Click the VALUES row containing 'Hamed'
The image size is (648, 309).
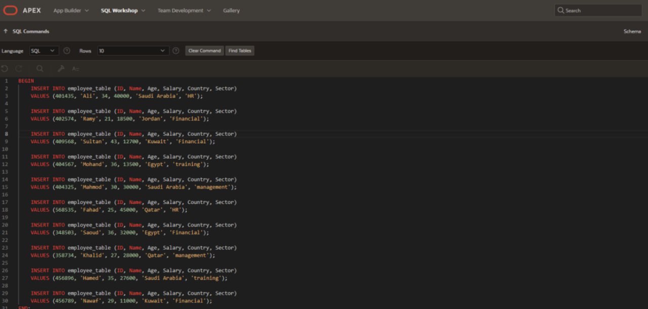tap(129, 278)
